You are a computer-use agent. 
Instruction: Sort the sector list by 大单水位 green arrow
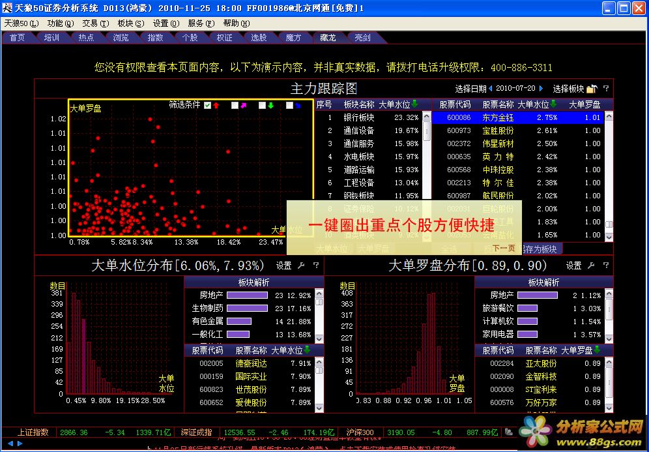(x=414, y=104)
